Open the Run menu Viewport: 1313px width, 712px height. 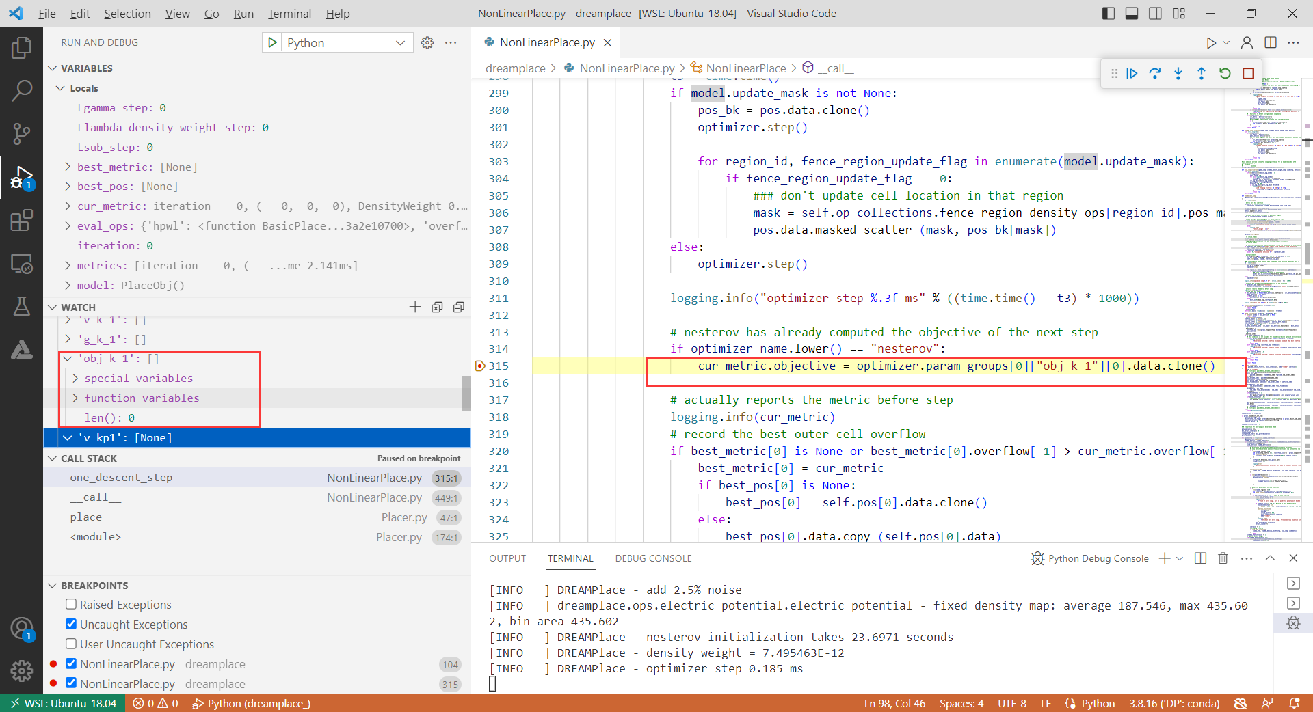243,13
